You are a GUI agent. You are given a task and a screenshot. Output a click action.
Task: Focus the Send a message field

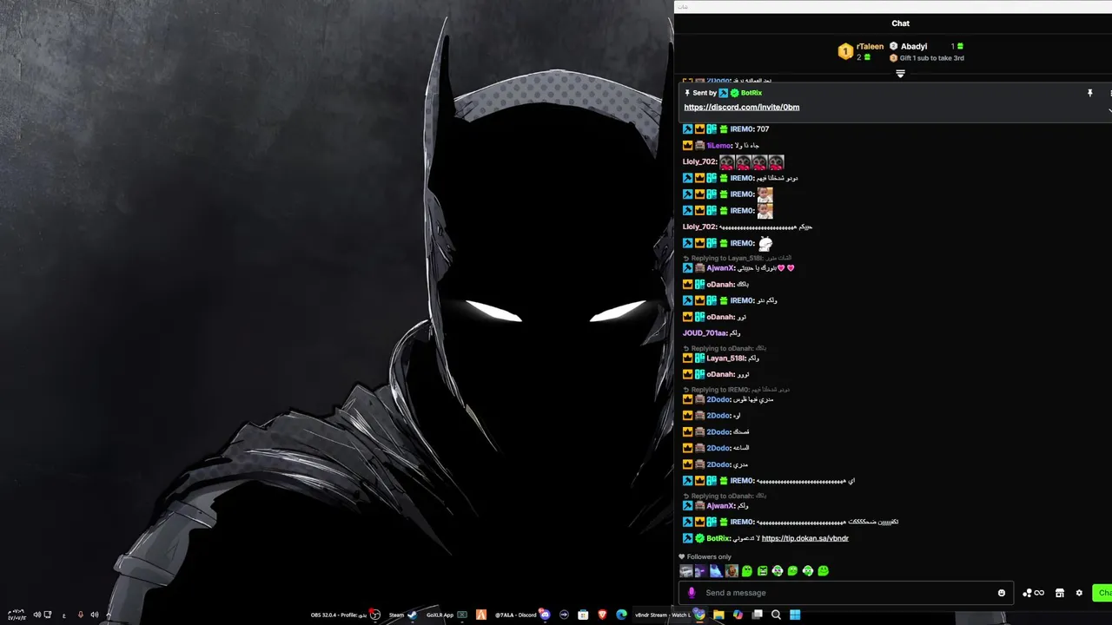click(x=847, y=593)
